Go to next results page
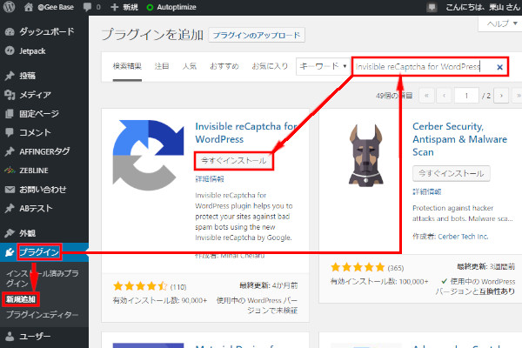 point(501,96)
